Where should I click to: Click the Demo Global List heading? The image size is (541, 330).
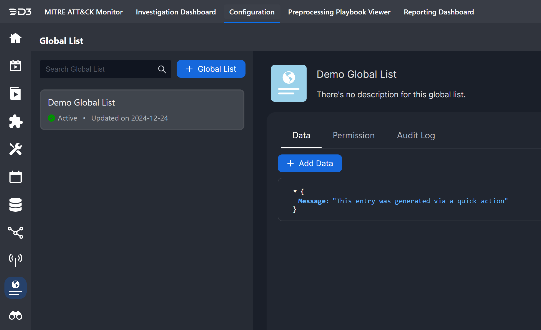click(357, 74)
